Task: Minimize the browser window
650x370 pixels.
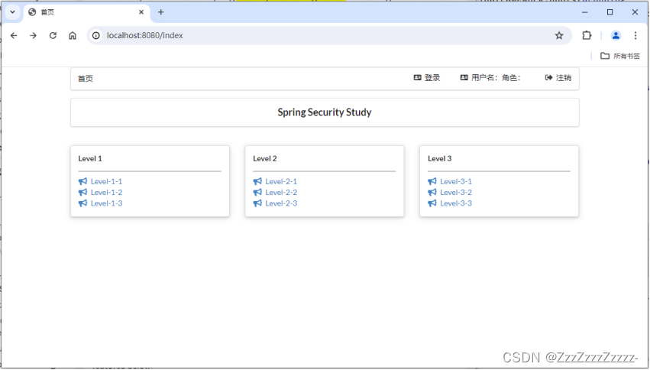Action: click(584, 12)
